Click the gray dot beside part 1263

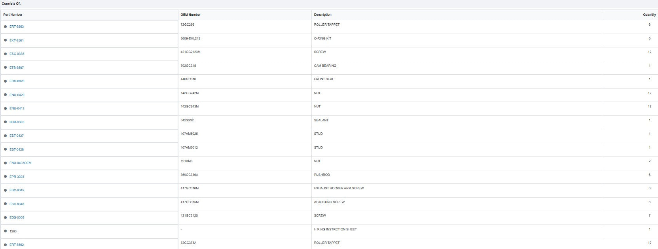pos(6,231)
